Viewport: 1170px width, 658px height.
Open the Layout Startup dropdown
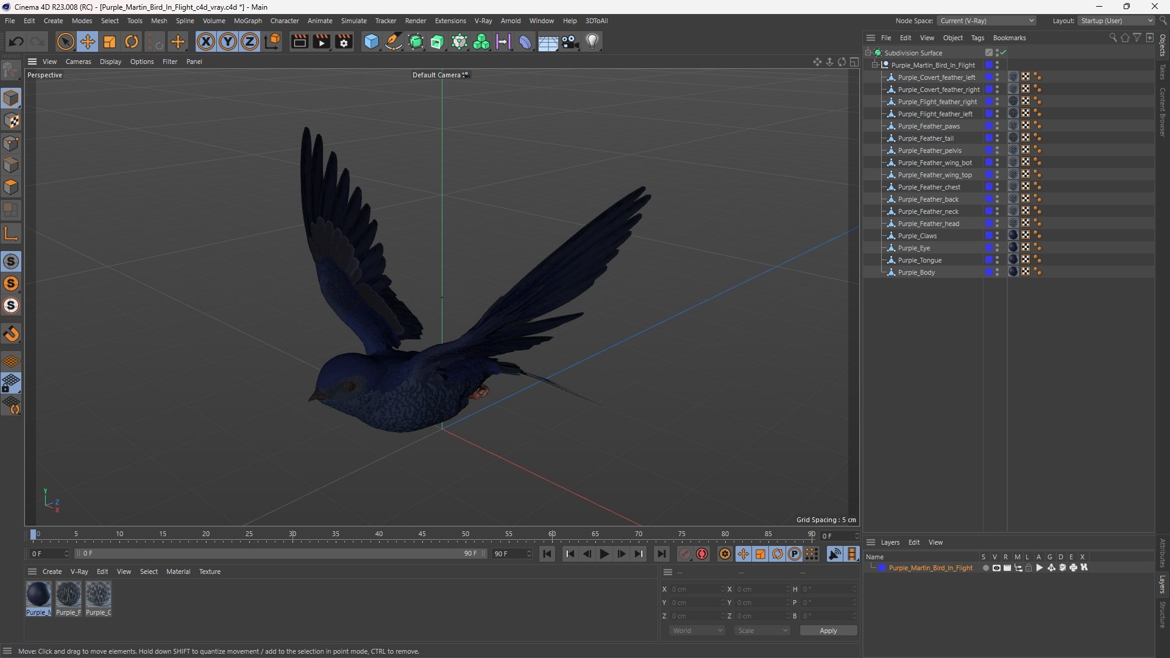[x=1116, y=21]
